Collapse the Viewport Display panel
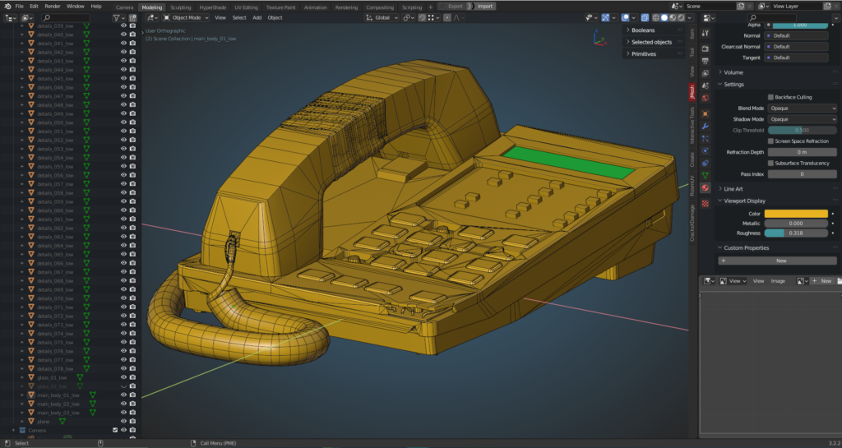This screenshot has height=448, width=842. coord(744,201)
